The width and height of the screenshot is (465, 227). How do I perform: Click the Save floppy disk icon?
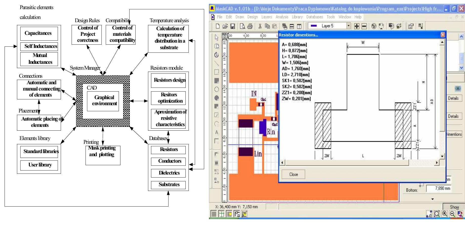coord(232,26)
